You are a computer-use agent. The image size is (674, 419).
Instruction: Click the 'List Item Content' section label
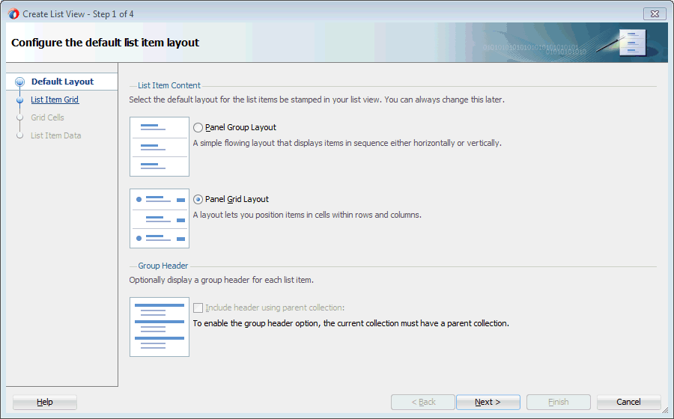pyautogui.click(x=169, y=85)
